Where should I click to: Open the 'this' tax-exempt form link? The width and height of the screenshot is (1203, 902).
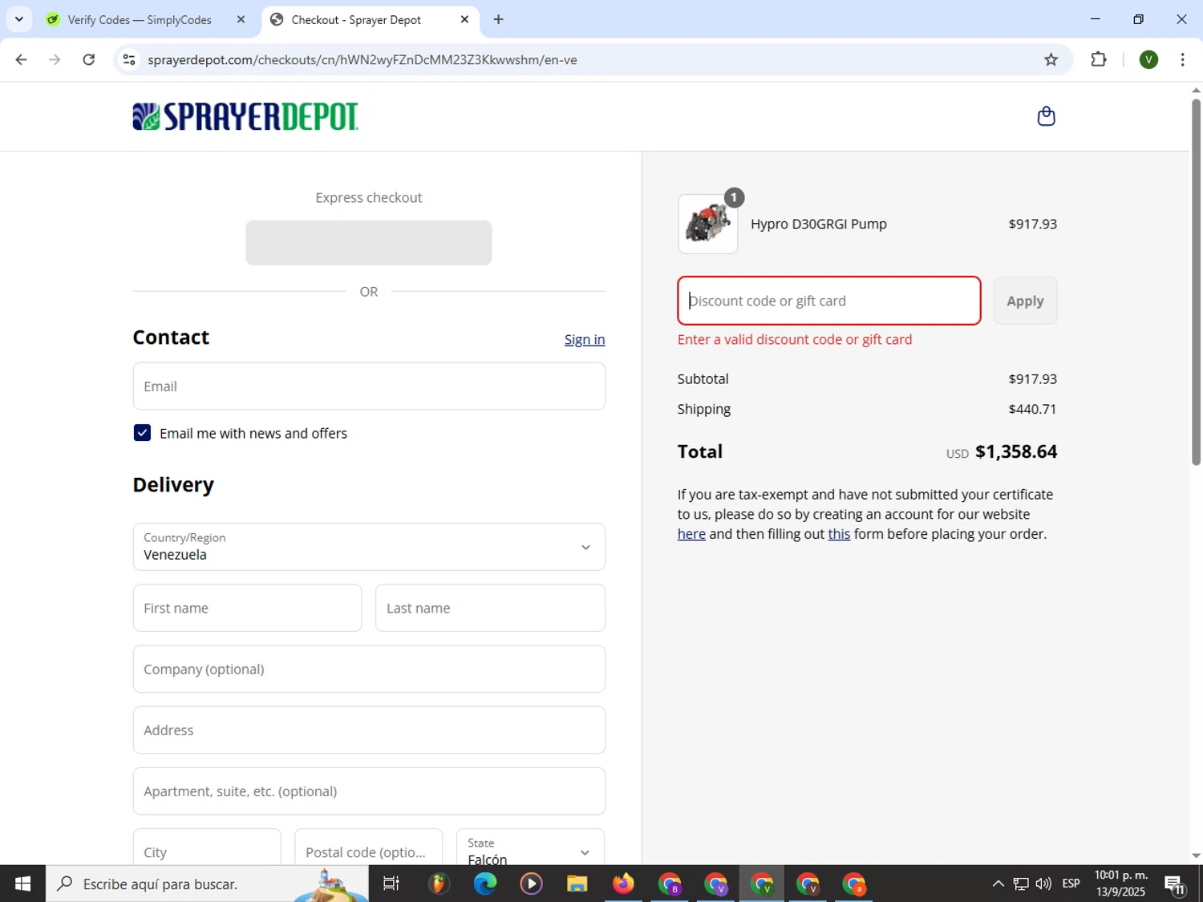[839, 534]
